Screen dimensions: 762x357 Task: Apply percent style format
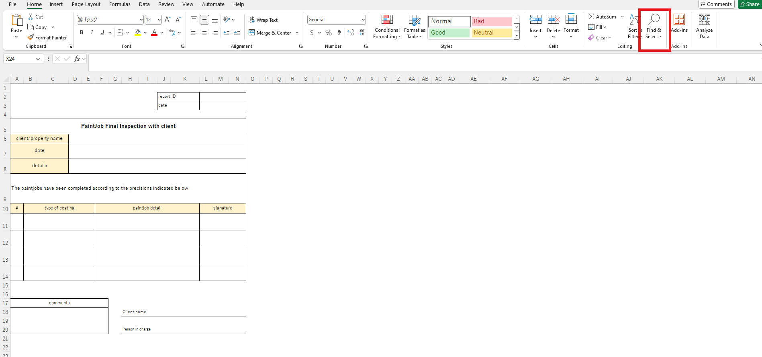click(329, 33)
